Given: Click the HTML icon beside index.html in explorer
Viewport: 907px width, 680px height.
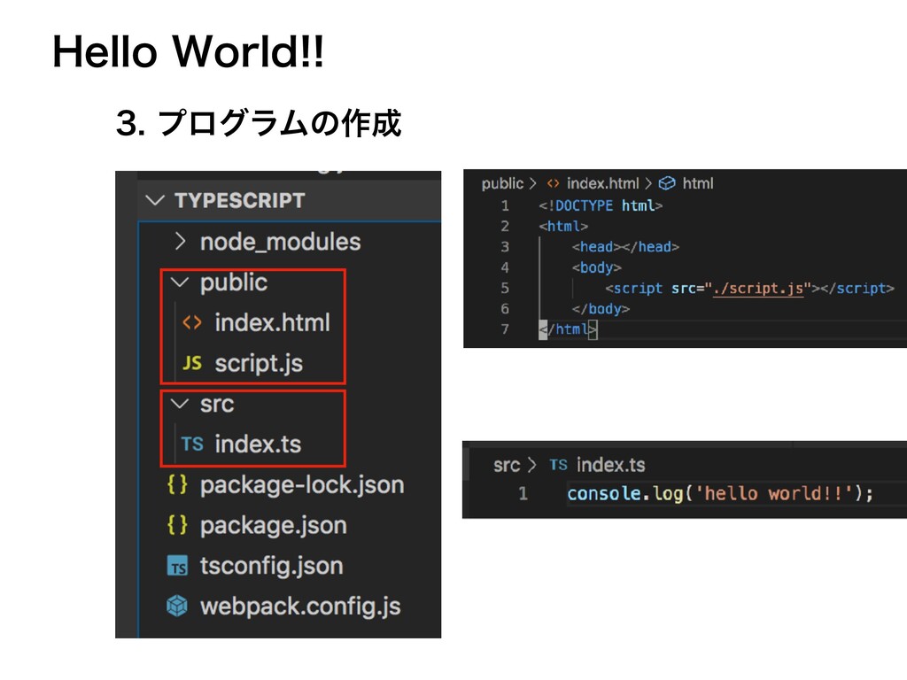Looking at the screenshot, I should [191, 322].
